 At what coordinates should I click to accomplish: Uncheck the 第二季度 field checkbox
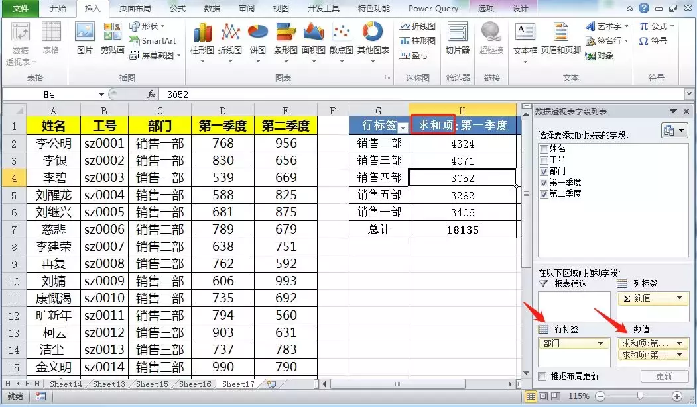pyautogui.click(x=544, y=194)
